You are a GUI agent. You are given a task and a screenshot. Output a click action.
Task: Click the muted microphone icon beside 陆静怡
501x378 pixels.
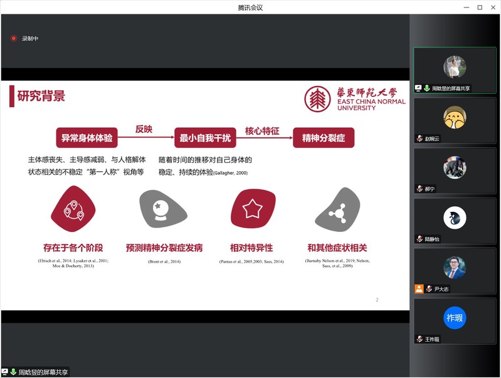tap(419, 239)
